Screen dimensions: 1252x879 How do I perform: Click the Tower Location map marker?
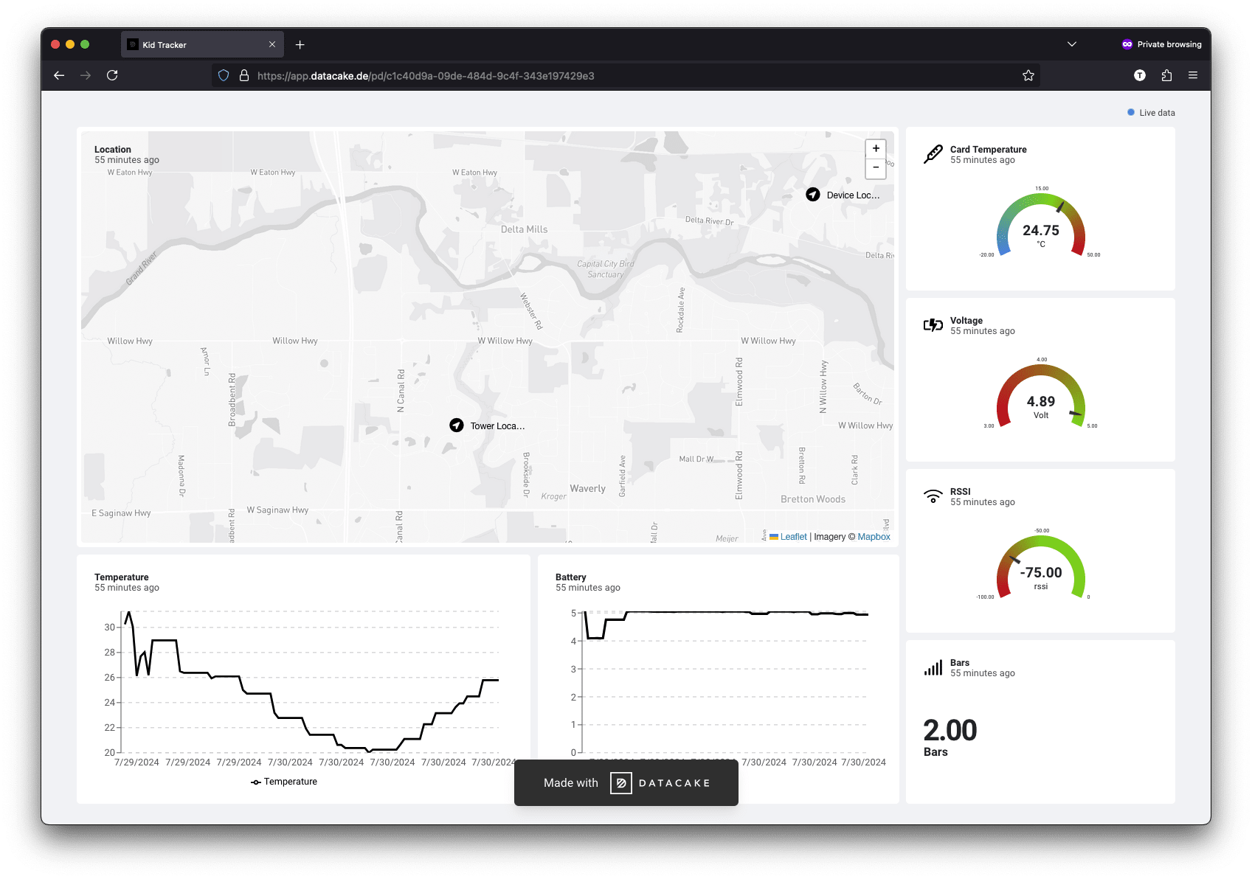[457, 425]
